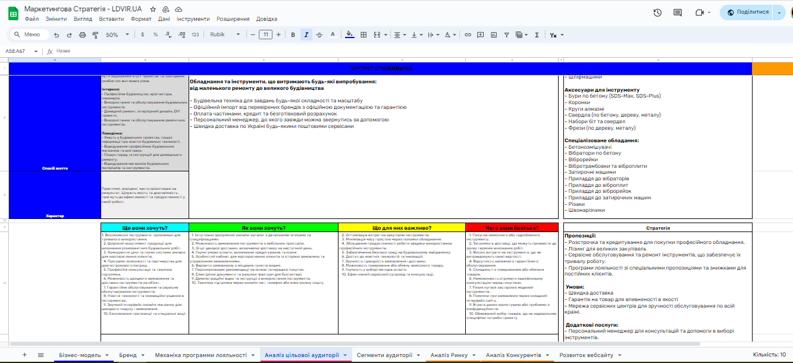Decrease the font size
This screenshot has height=363, width=793.
coord(253,35)
